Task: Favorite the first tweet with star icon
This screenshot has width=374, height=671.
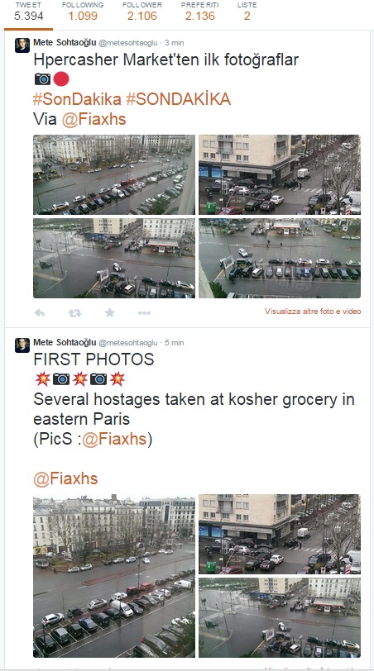Action: [110, 313]
